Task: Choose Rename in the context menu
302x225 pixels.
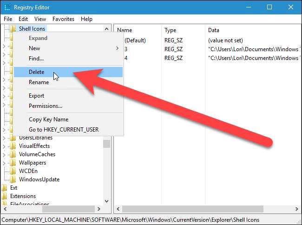Action: 68,82
